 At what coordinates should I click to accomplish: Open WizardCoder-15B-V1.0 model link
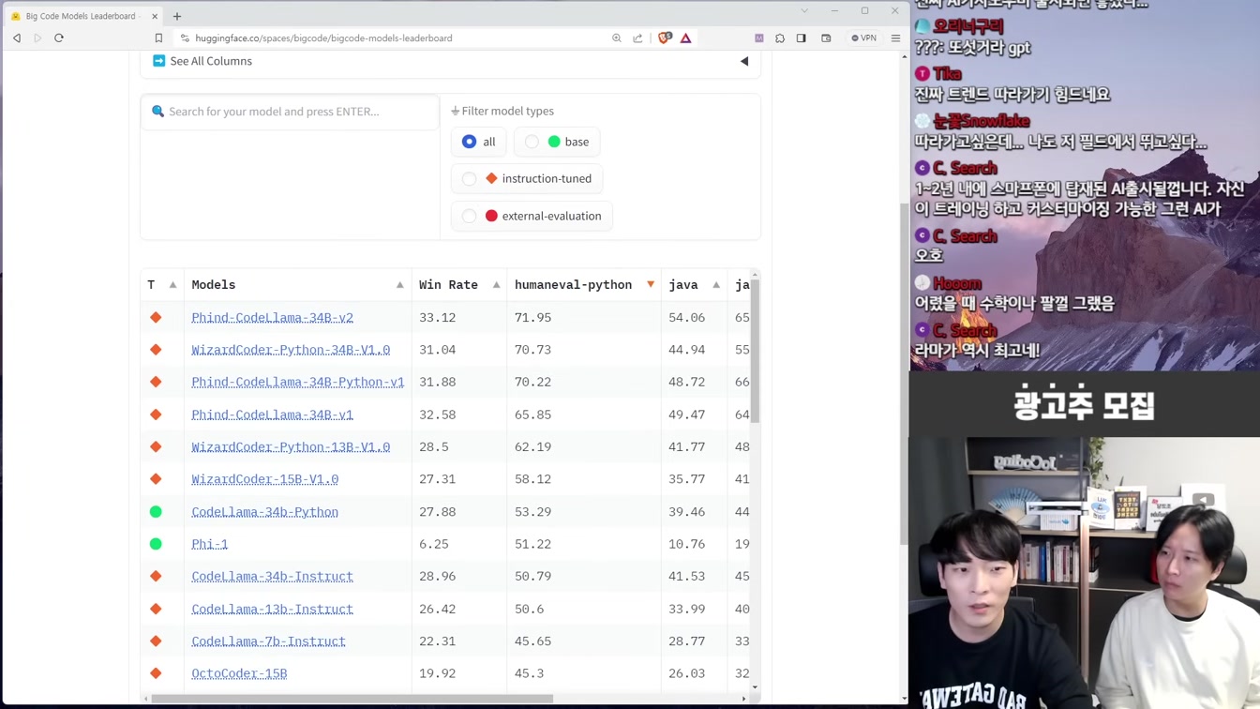click(264, 479)
